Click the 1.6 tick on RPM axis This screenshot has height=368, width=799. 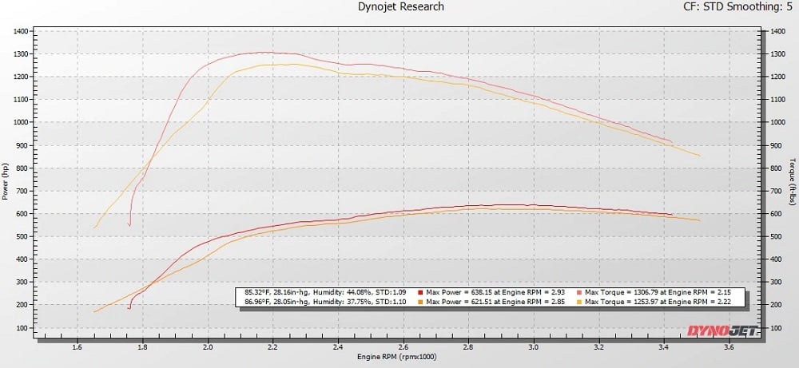[78, 348]
